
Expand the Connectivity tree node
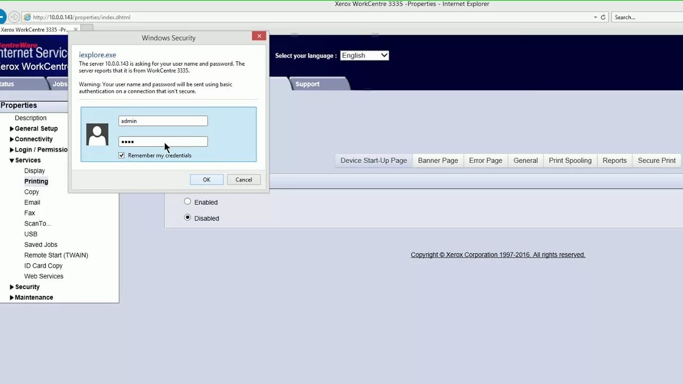click(12, 139)
